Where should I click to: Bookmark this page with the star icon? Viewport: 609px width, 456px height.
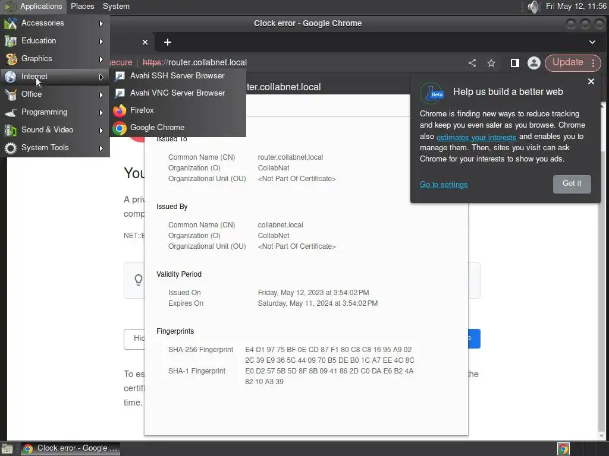point(491,63)
